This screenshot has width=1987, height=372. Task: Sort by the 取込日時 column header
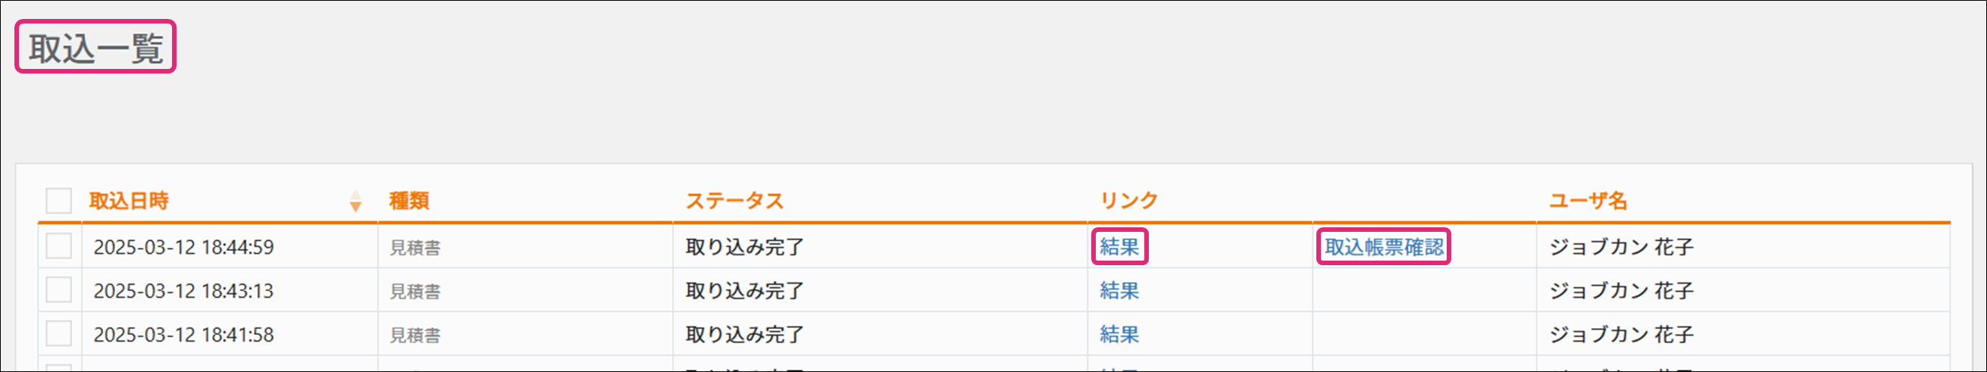tap(129, 201)
